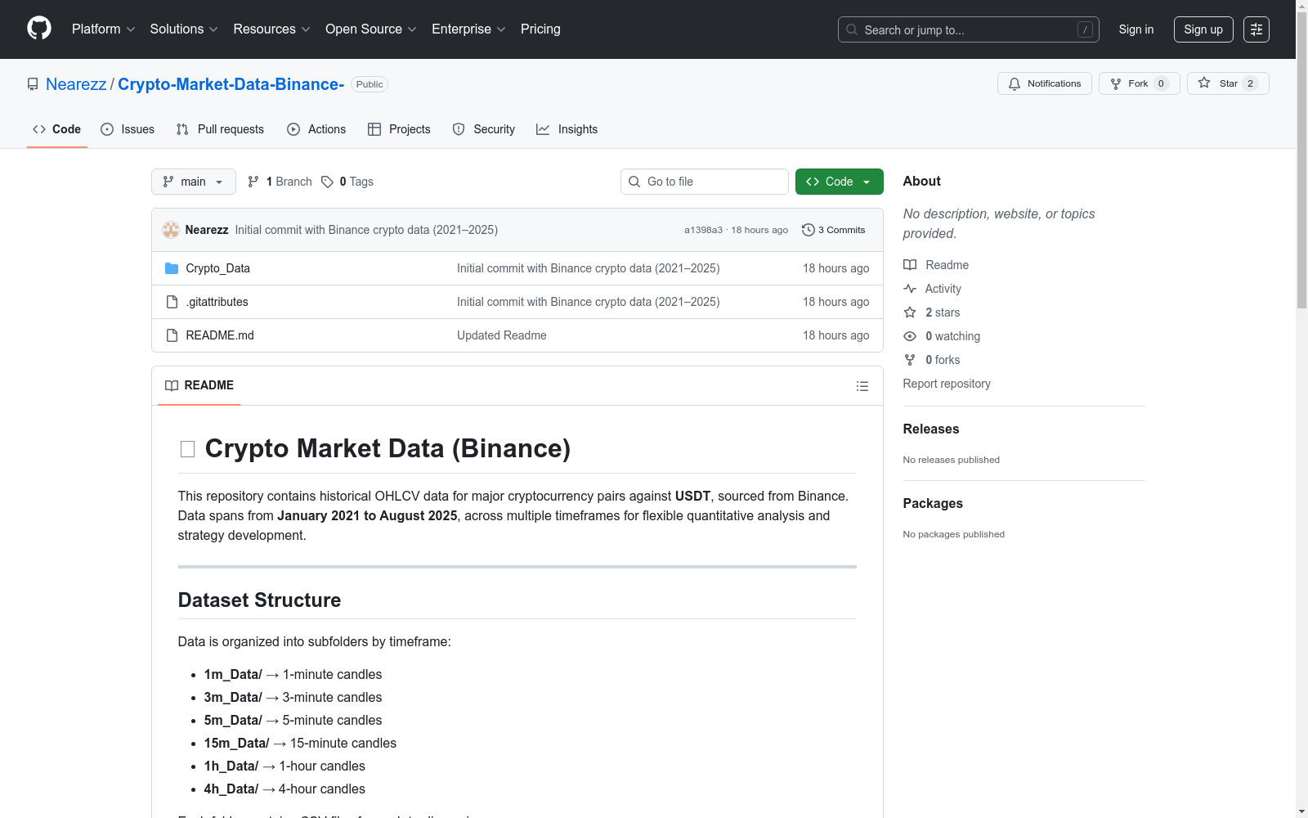Open the Crypto_Data folder
This screenshot has height=818, width=1308.
click(x=218, y=268)
